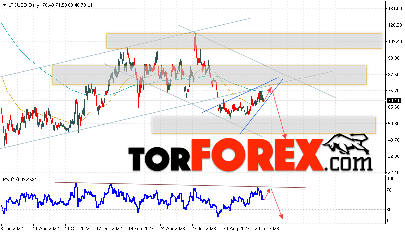Click the 14 Oct 2022 date label
This screenshot has height=234, width=405.
(x=77, y=229)
